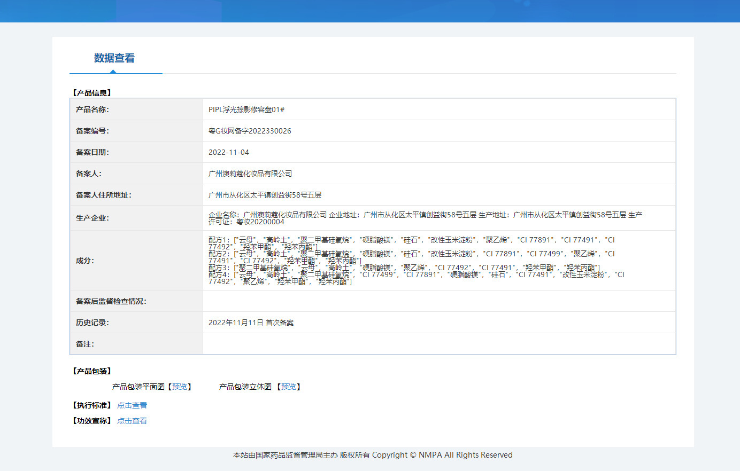Click the 粤G妆网备字2022330026 filing number
The width and height of the screenshot is (740, 471).
point(250,131)
